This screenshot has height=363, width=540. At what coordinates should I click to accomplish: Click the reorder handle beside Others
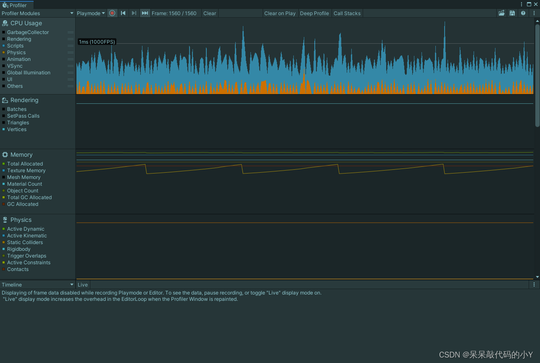pyautogui.click(x=71, y=86)
